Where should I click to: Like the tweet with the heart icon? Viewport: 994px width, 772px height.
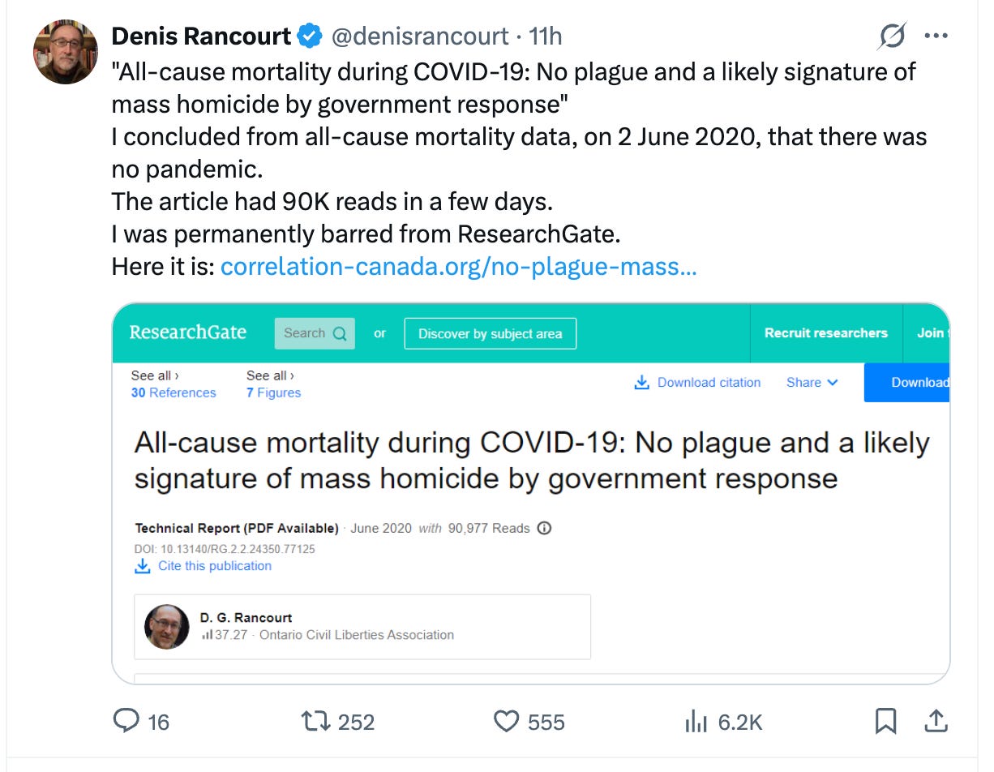[x=506, y=721]
